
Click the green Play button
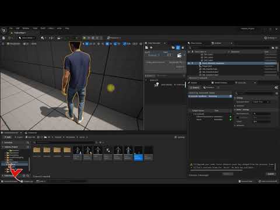tap(85, 38)
